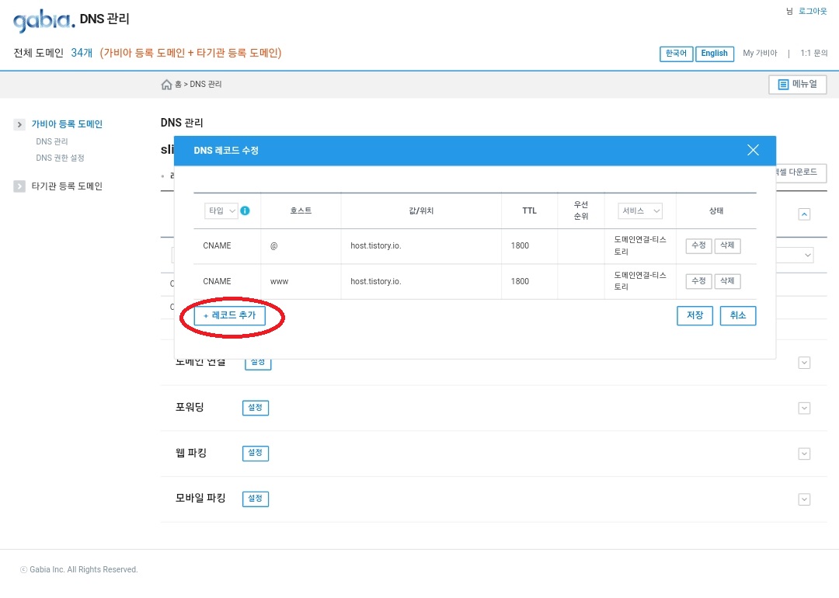Open the manual button
Screen dimensions: 839x598
[797, 85]
